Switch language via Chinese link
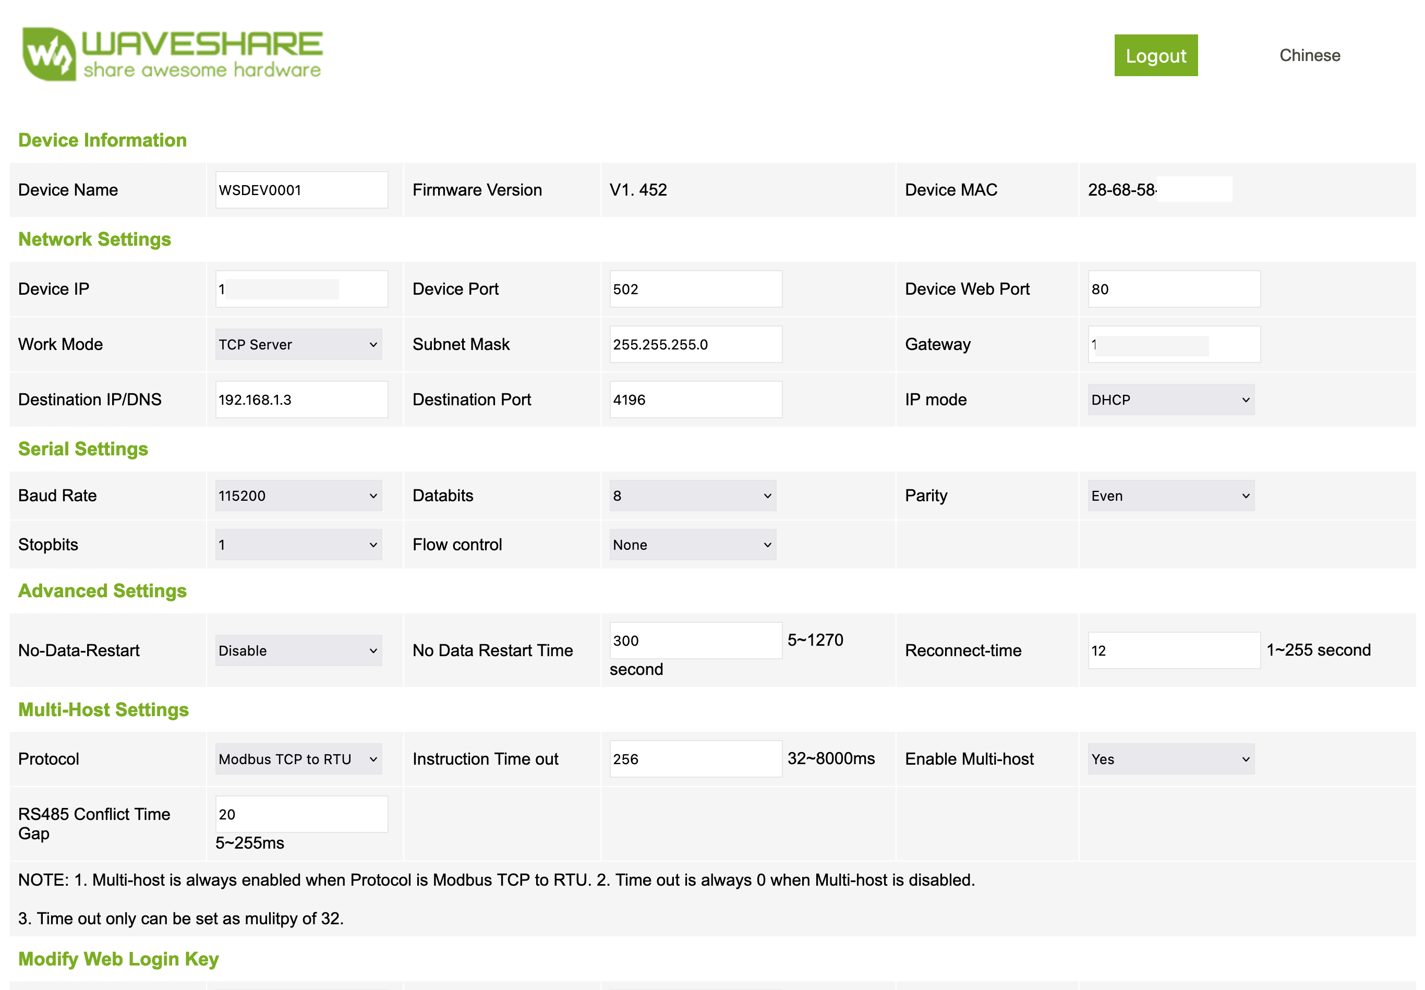This screenshot has width=1425, height=990. (1309, 55)
